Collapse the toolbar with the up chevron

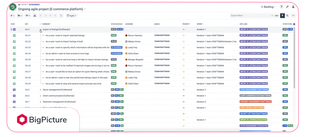click(x=293, y=16)
